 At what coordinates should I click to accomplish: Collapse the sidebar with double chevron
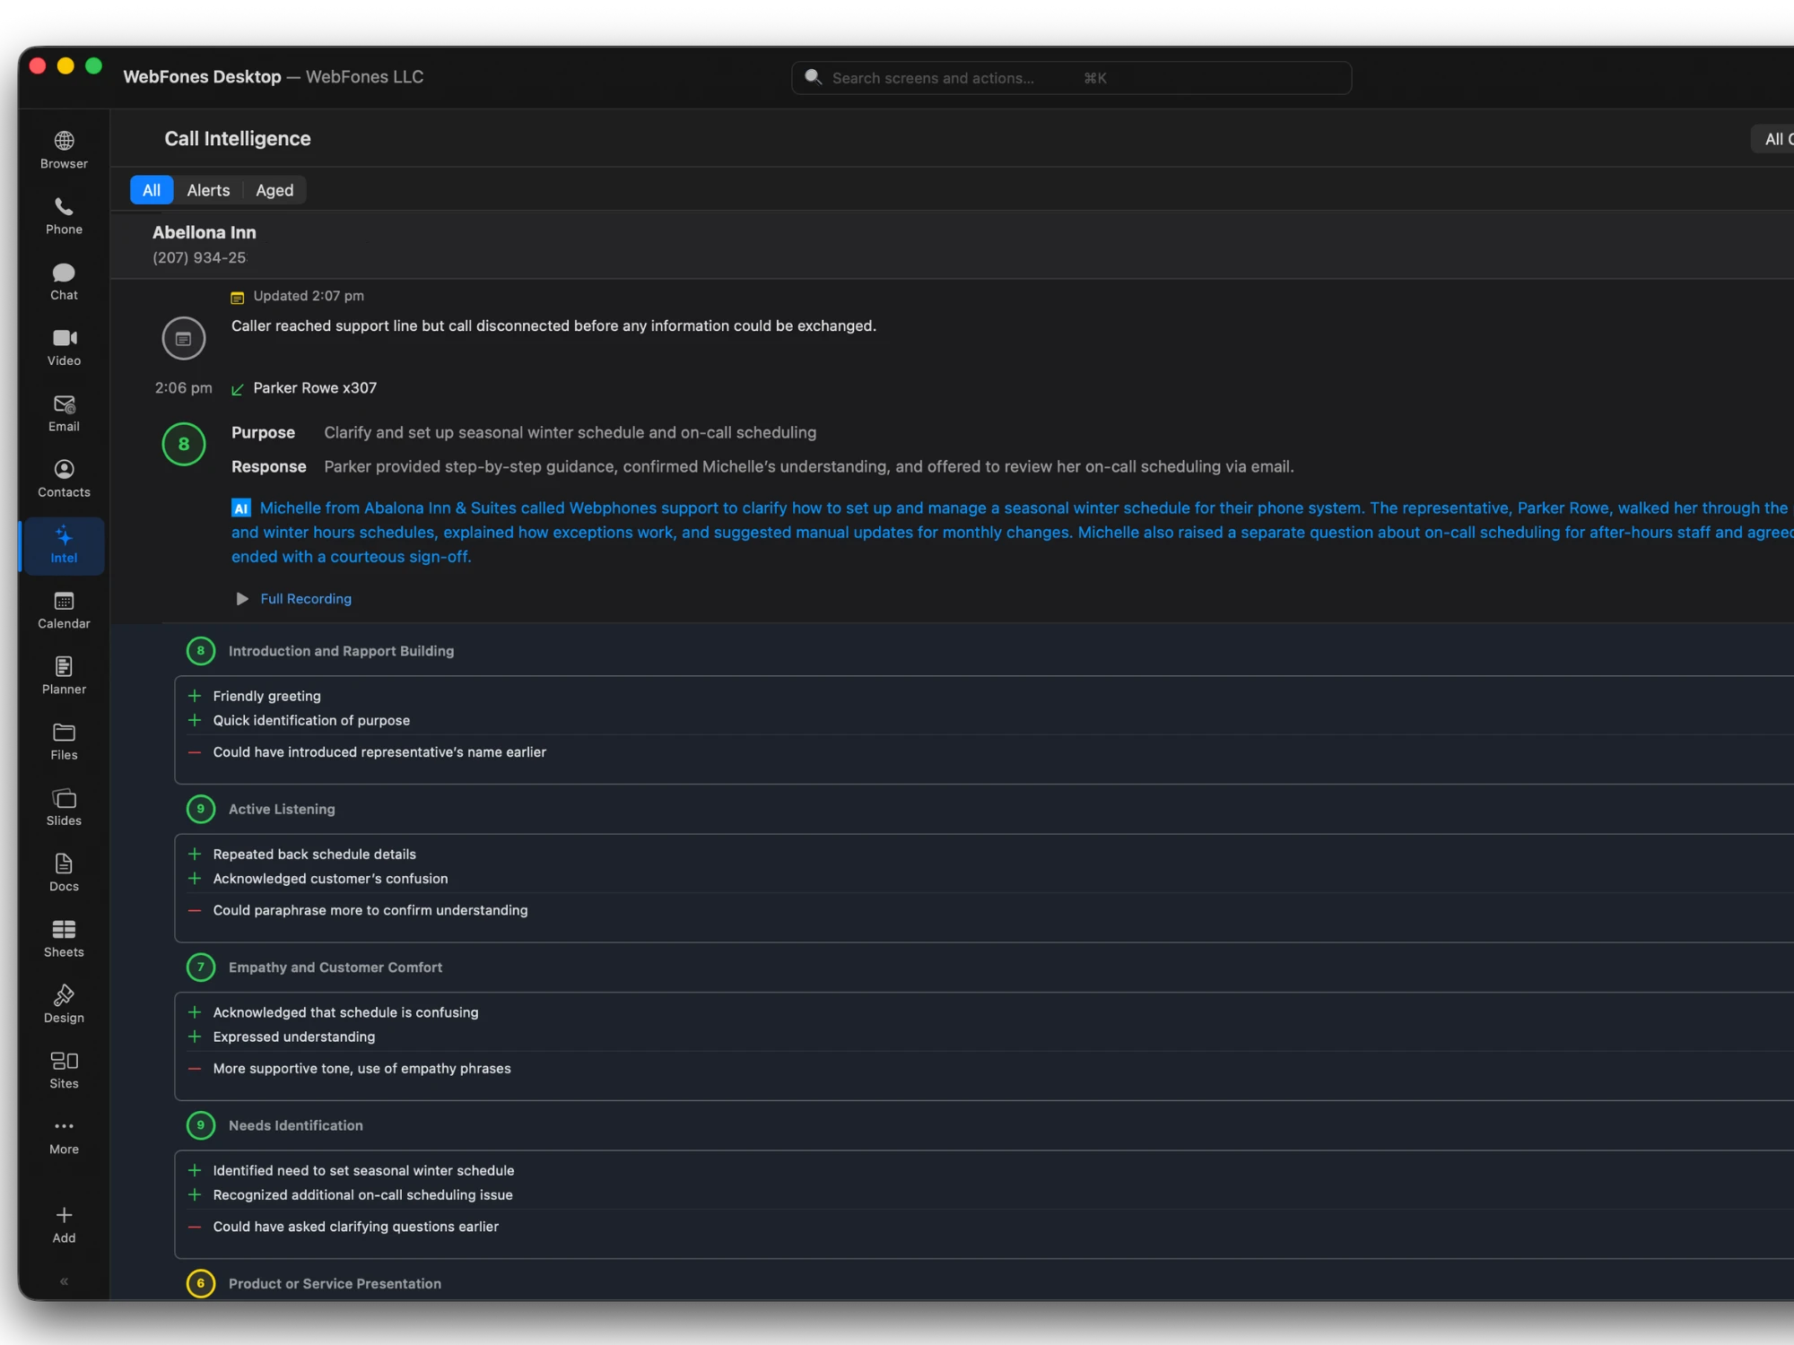point(64,1281)
